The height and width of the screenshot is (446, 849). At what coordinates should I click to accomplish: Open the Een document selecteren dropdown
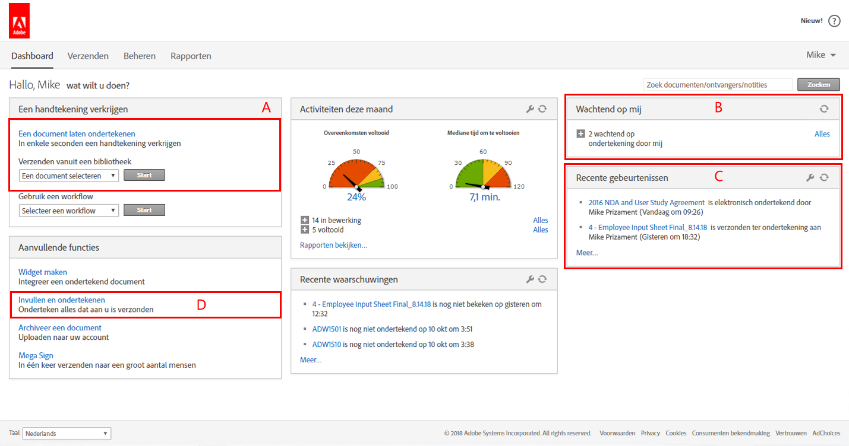point(68,176)
